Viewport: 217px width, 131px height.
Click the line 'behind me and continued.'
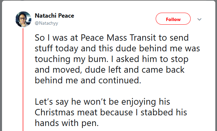click(x=88, y=80)
